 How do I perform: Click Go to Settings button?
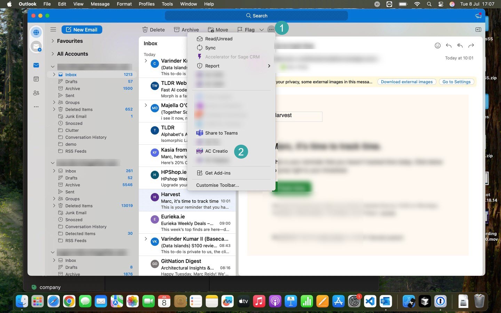click(456, 82)
